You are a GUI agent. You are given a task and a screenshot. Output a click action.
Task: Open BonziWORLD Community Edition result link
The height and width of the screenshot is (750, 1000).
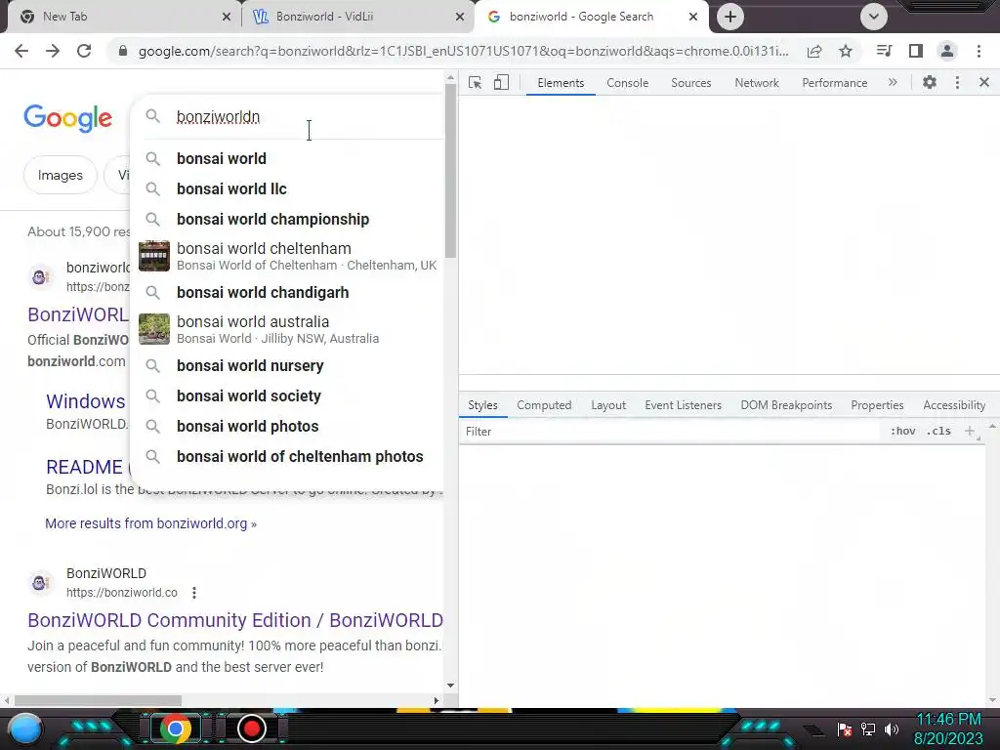pos(235,620)
